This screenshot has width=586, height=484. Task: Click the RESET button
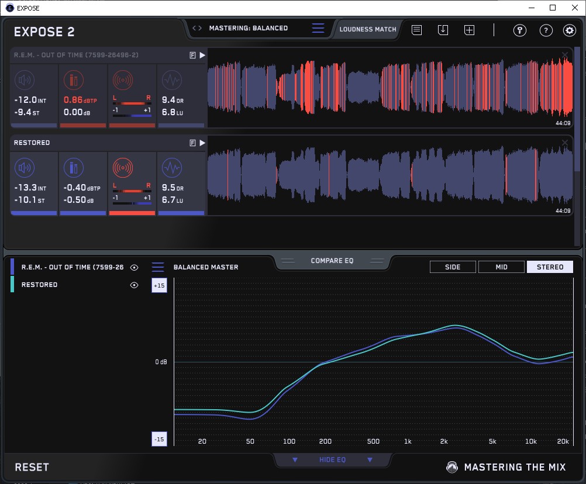(32, 467)
